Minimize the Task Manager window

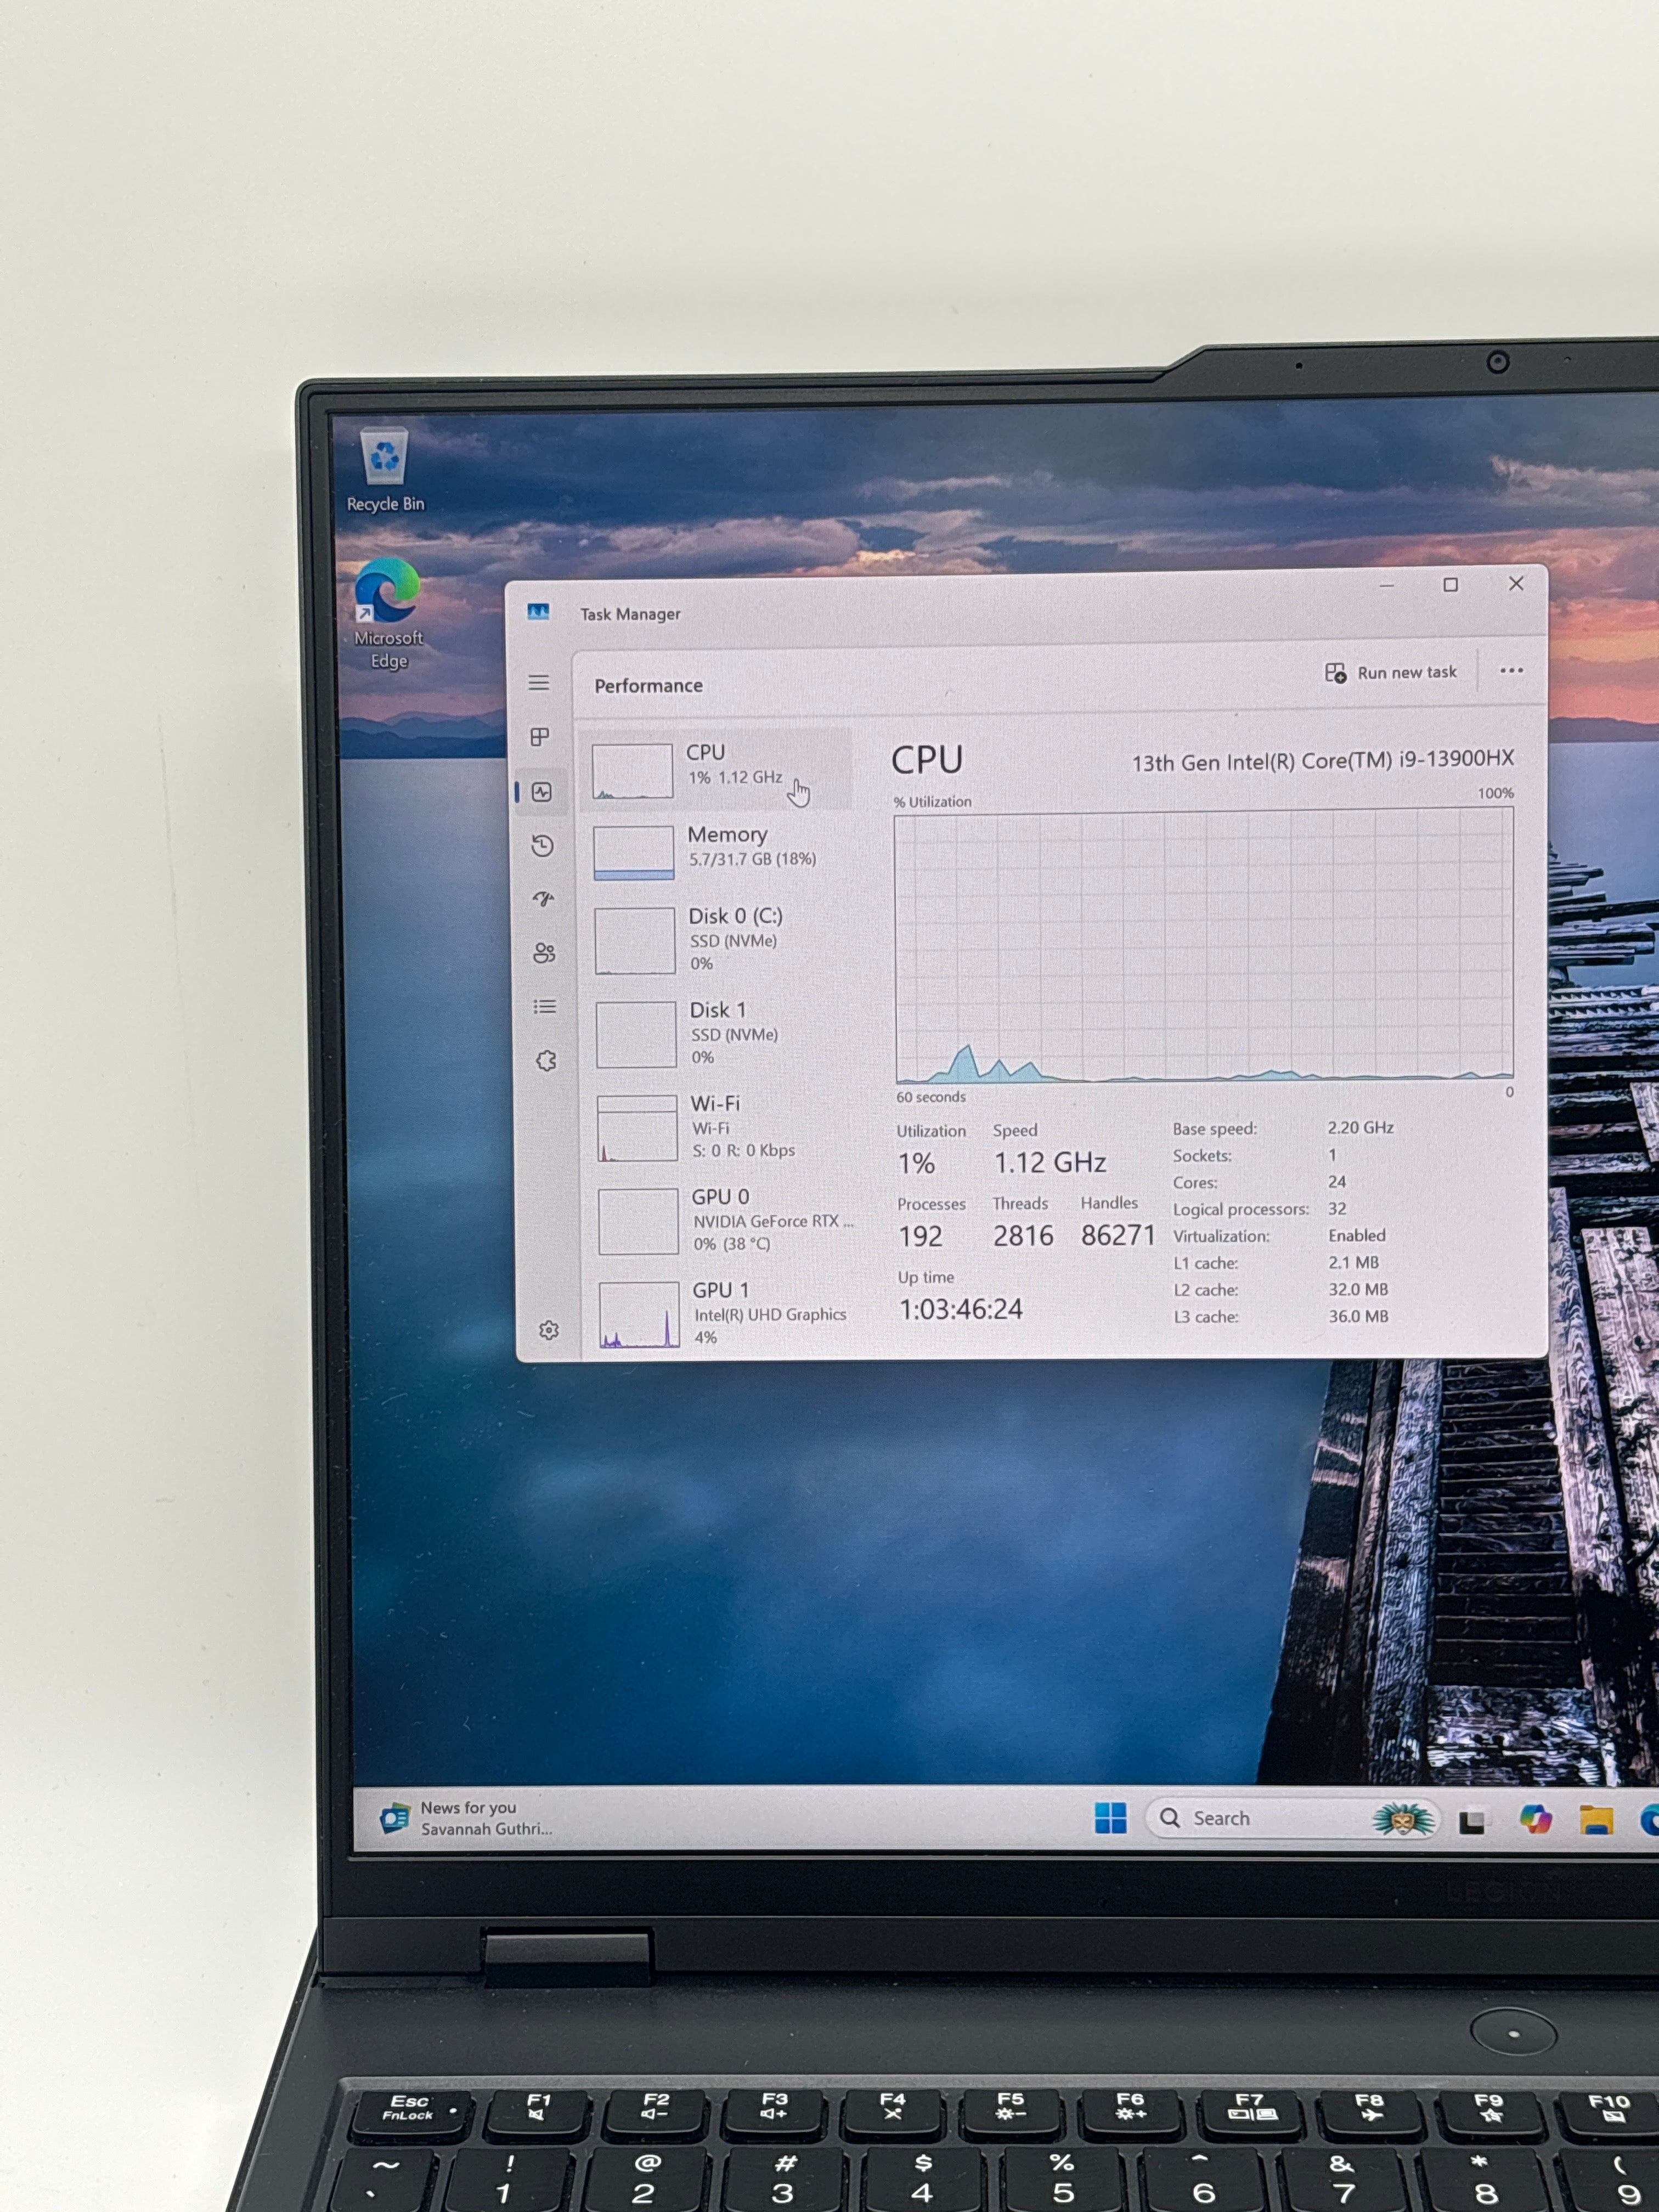tap(1386, 585)
